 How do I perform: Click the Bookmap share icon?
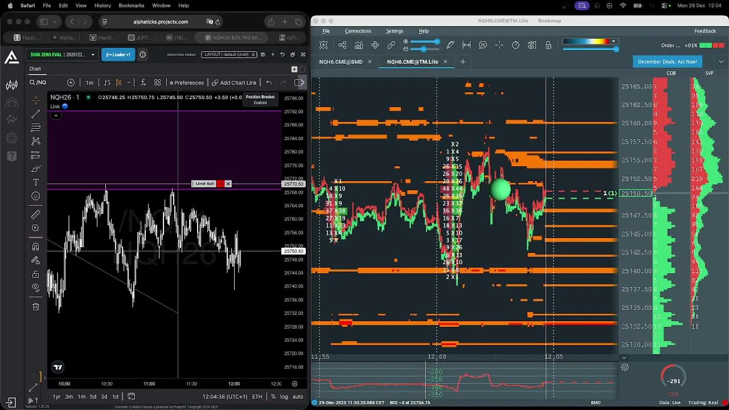point(342,45)
